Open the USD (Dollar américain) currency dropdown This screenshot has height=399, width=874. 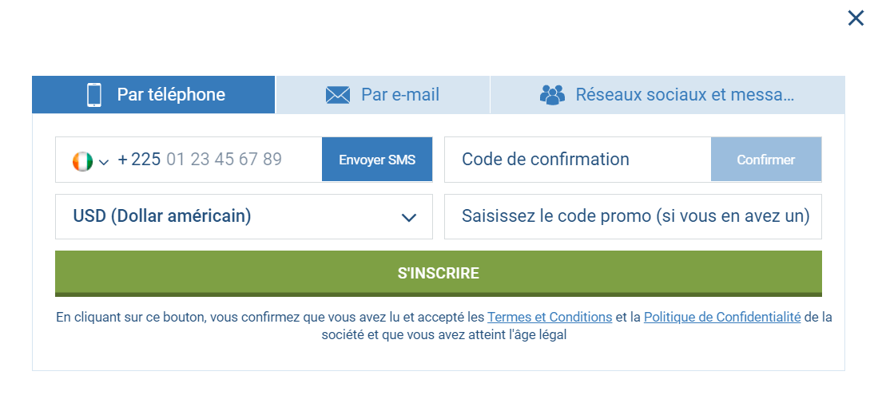pyautogui.click(x=244, y=216)
